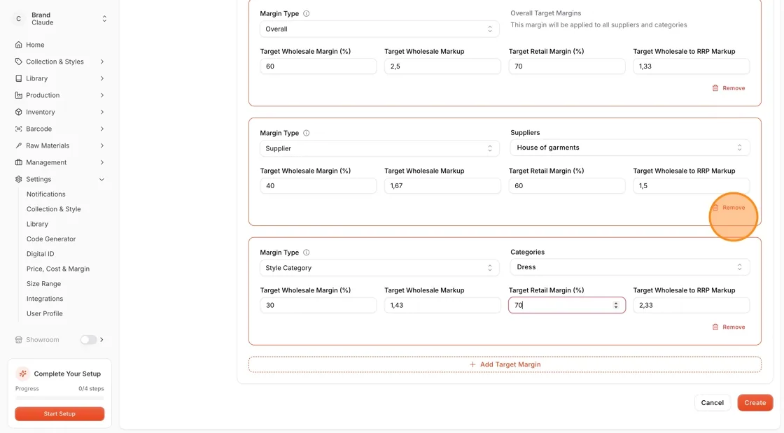Remove the Overall margin card
The image size is (784, 433).
729,88
